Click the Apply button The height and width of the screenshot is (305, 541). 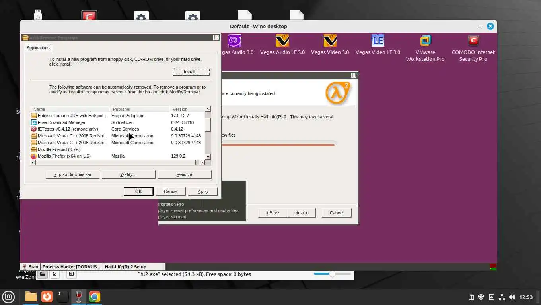tap(203, 191)
